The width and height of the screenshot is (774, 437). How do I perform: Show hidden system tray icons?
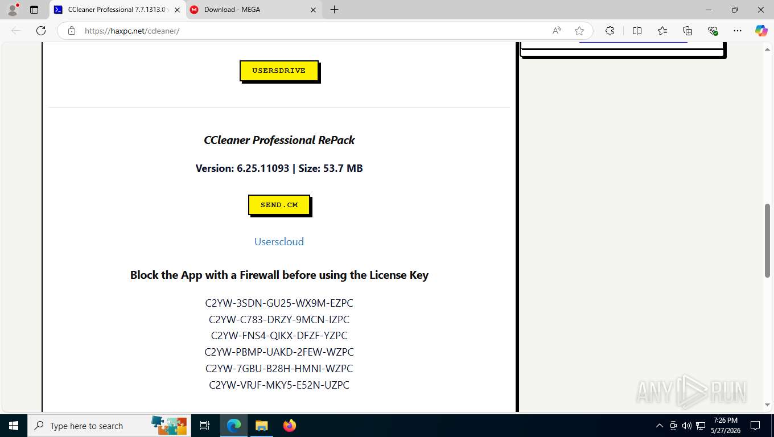click(659, 426)
